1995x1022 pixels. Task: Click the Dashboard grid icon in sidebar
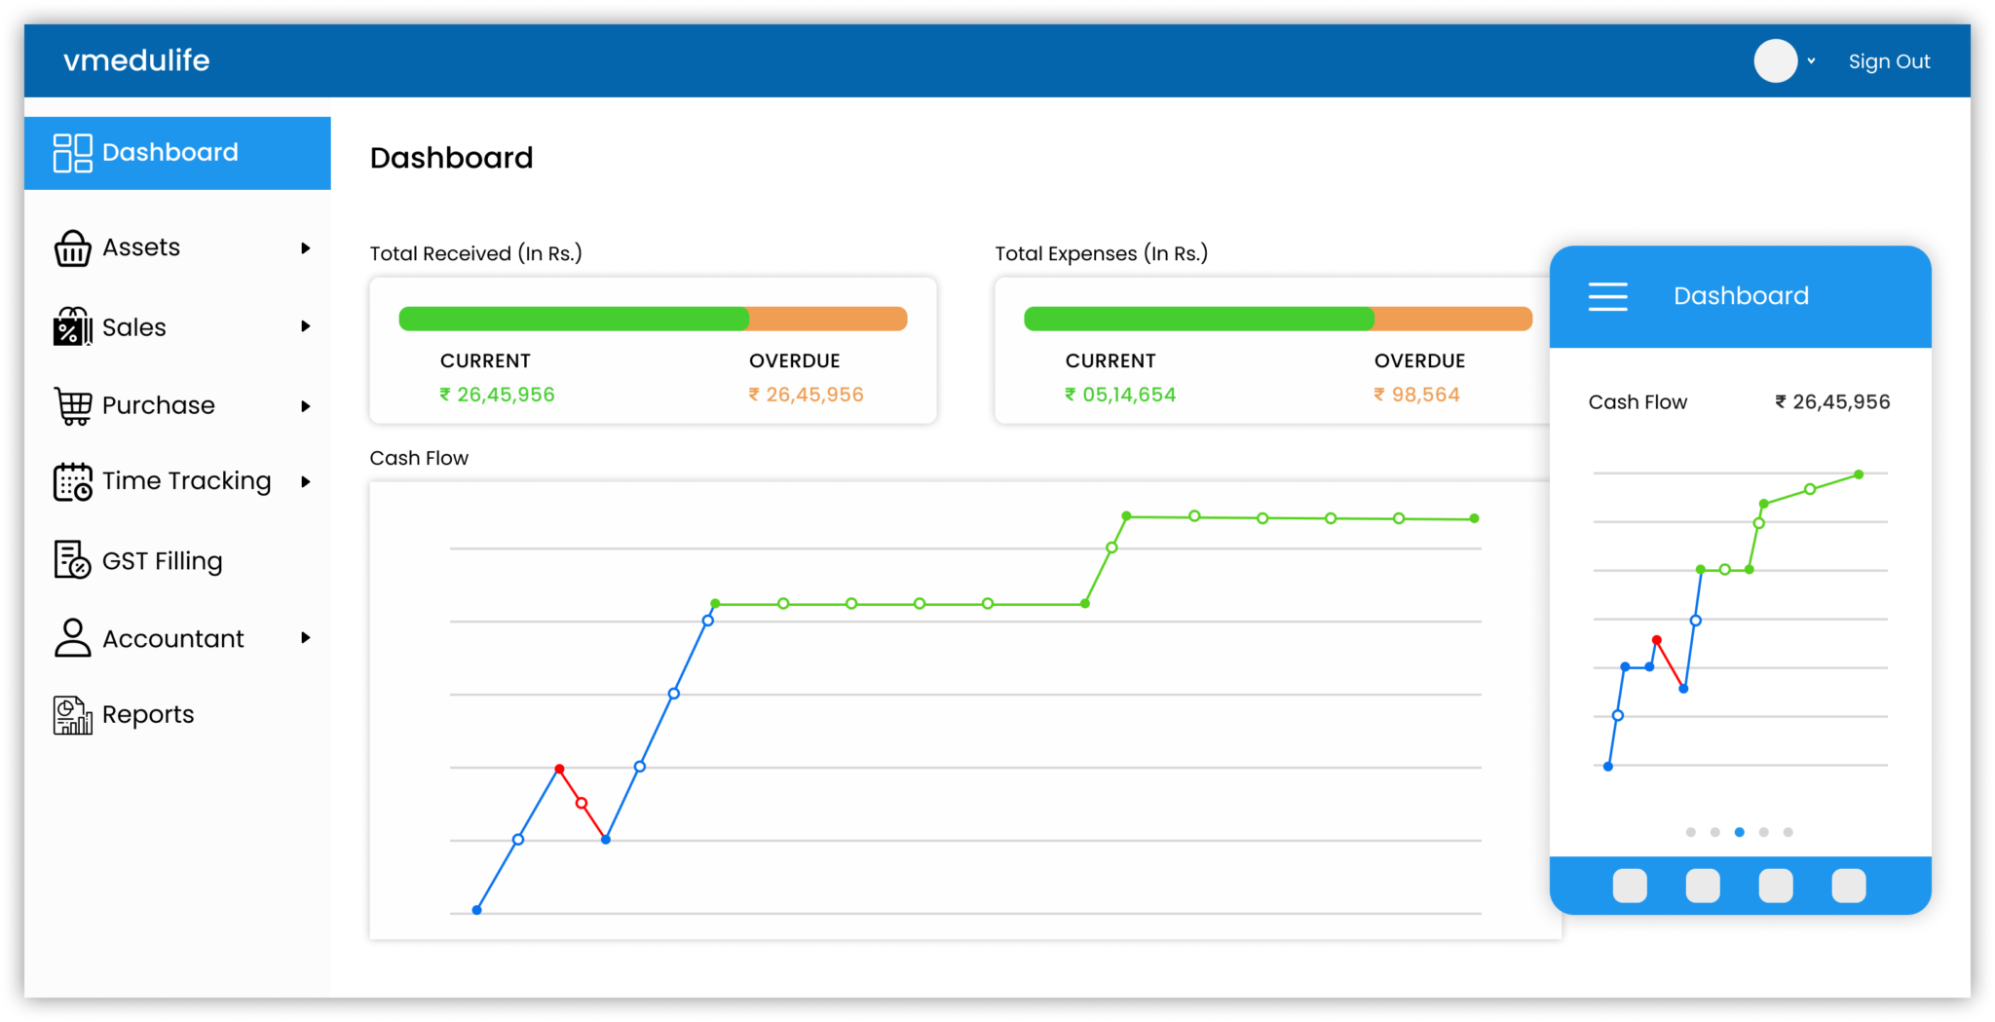pyautogui.click(x=72, y=153)
